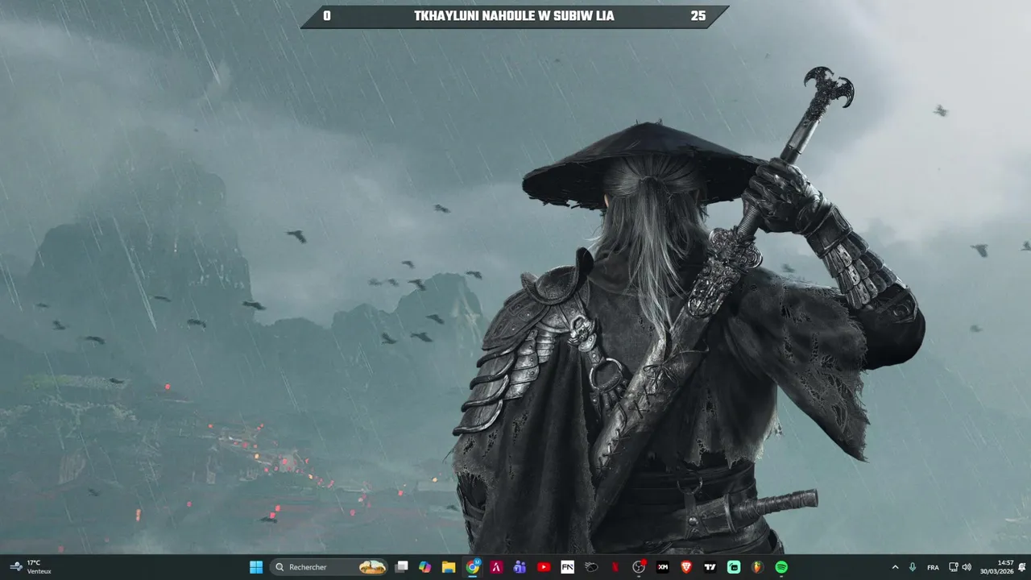Launch the XM app icon

click(662, 567)
